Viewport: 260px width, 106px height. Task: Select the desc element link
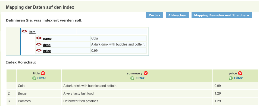pos(47,45)
